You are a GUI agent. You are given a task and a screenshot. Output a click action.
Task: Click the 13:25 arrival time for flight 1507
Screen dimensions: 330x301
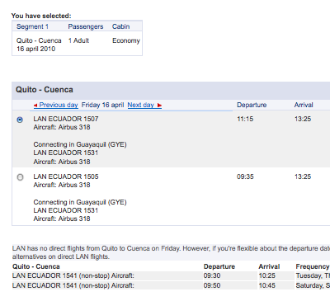point(303,119)
